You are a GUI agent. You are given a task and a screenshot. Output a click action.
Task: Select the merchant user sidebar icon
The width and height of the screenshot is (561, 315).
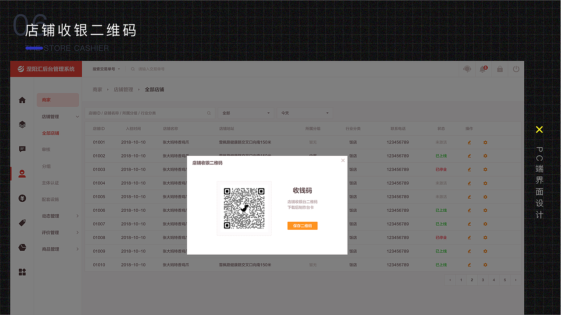coord(22,174)
